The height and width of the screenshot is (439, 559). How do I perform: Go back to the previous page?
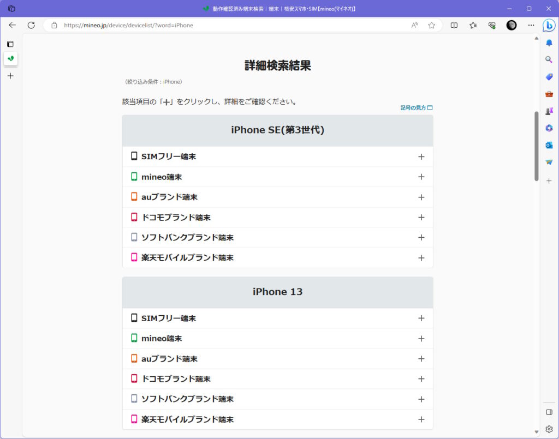[x=12, y=25]
